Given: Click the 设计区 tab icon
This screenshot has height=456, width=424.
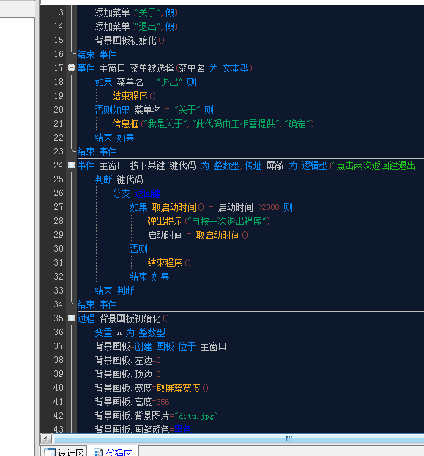Looking at the screenshot, I should pos(50,452).
